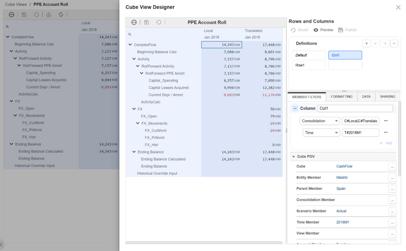Viewport: 406px width, 251px height.
Task: Click the plus icon to add a Definition
Action: (x=366, y=43)
